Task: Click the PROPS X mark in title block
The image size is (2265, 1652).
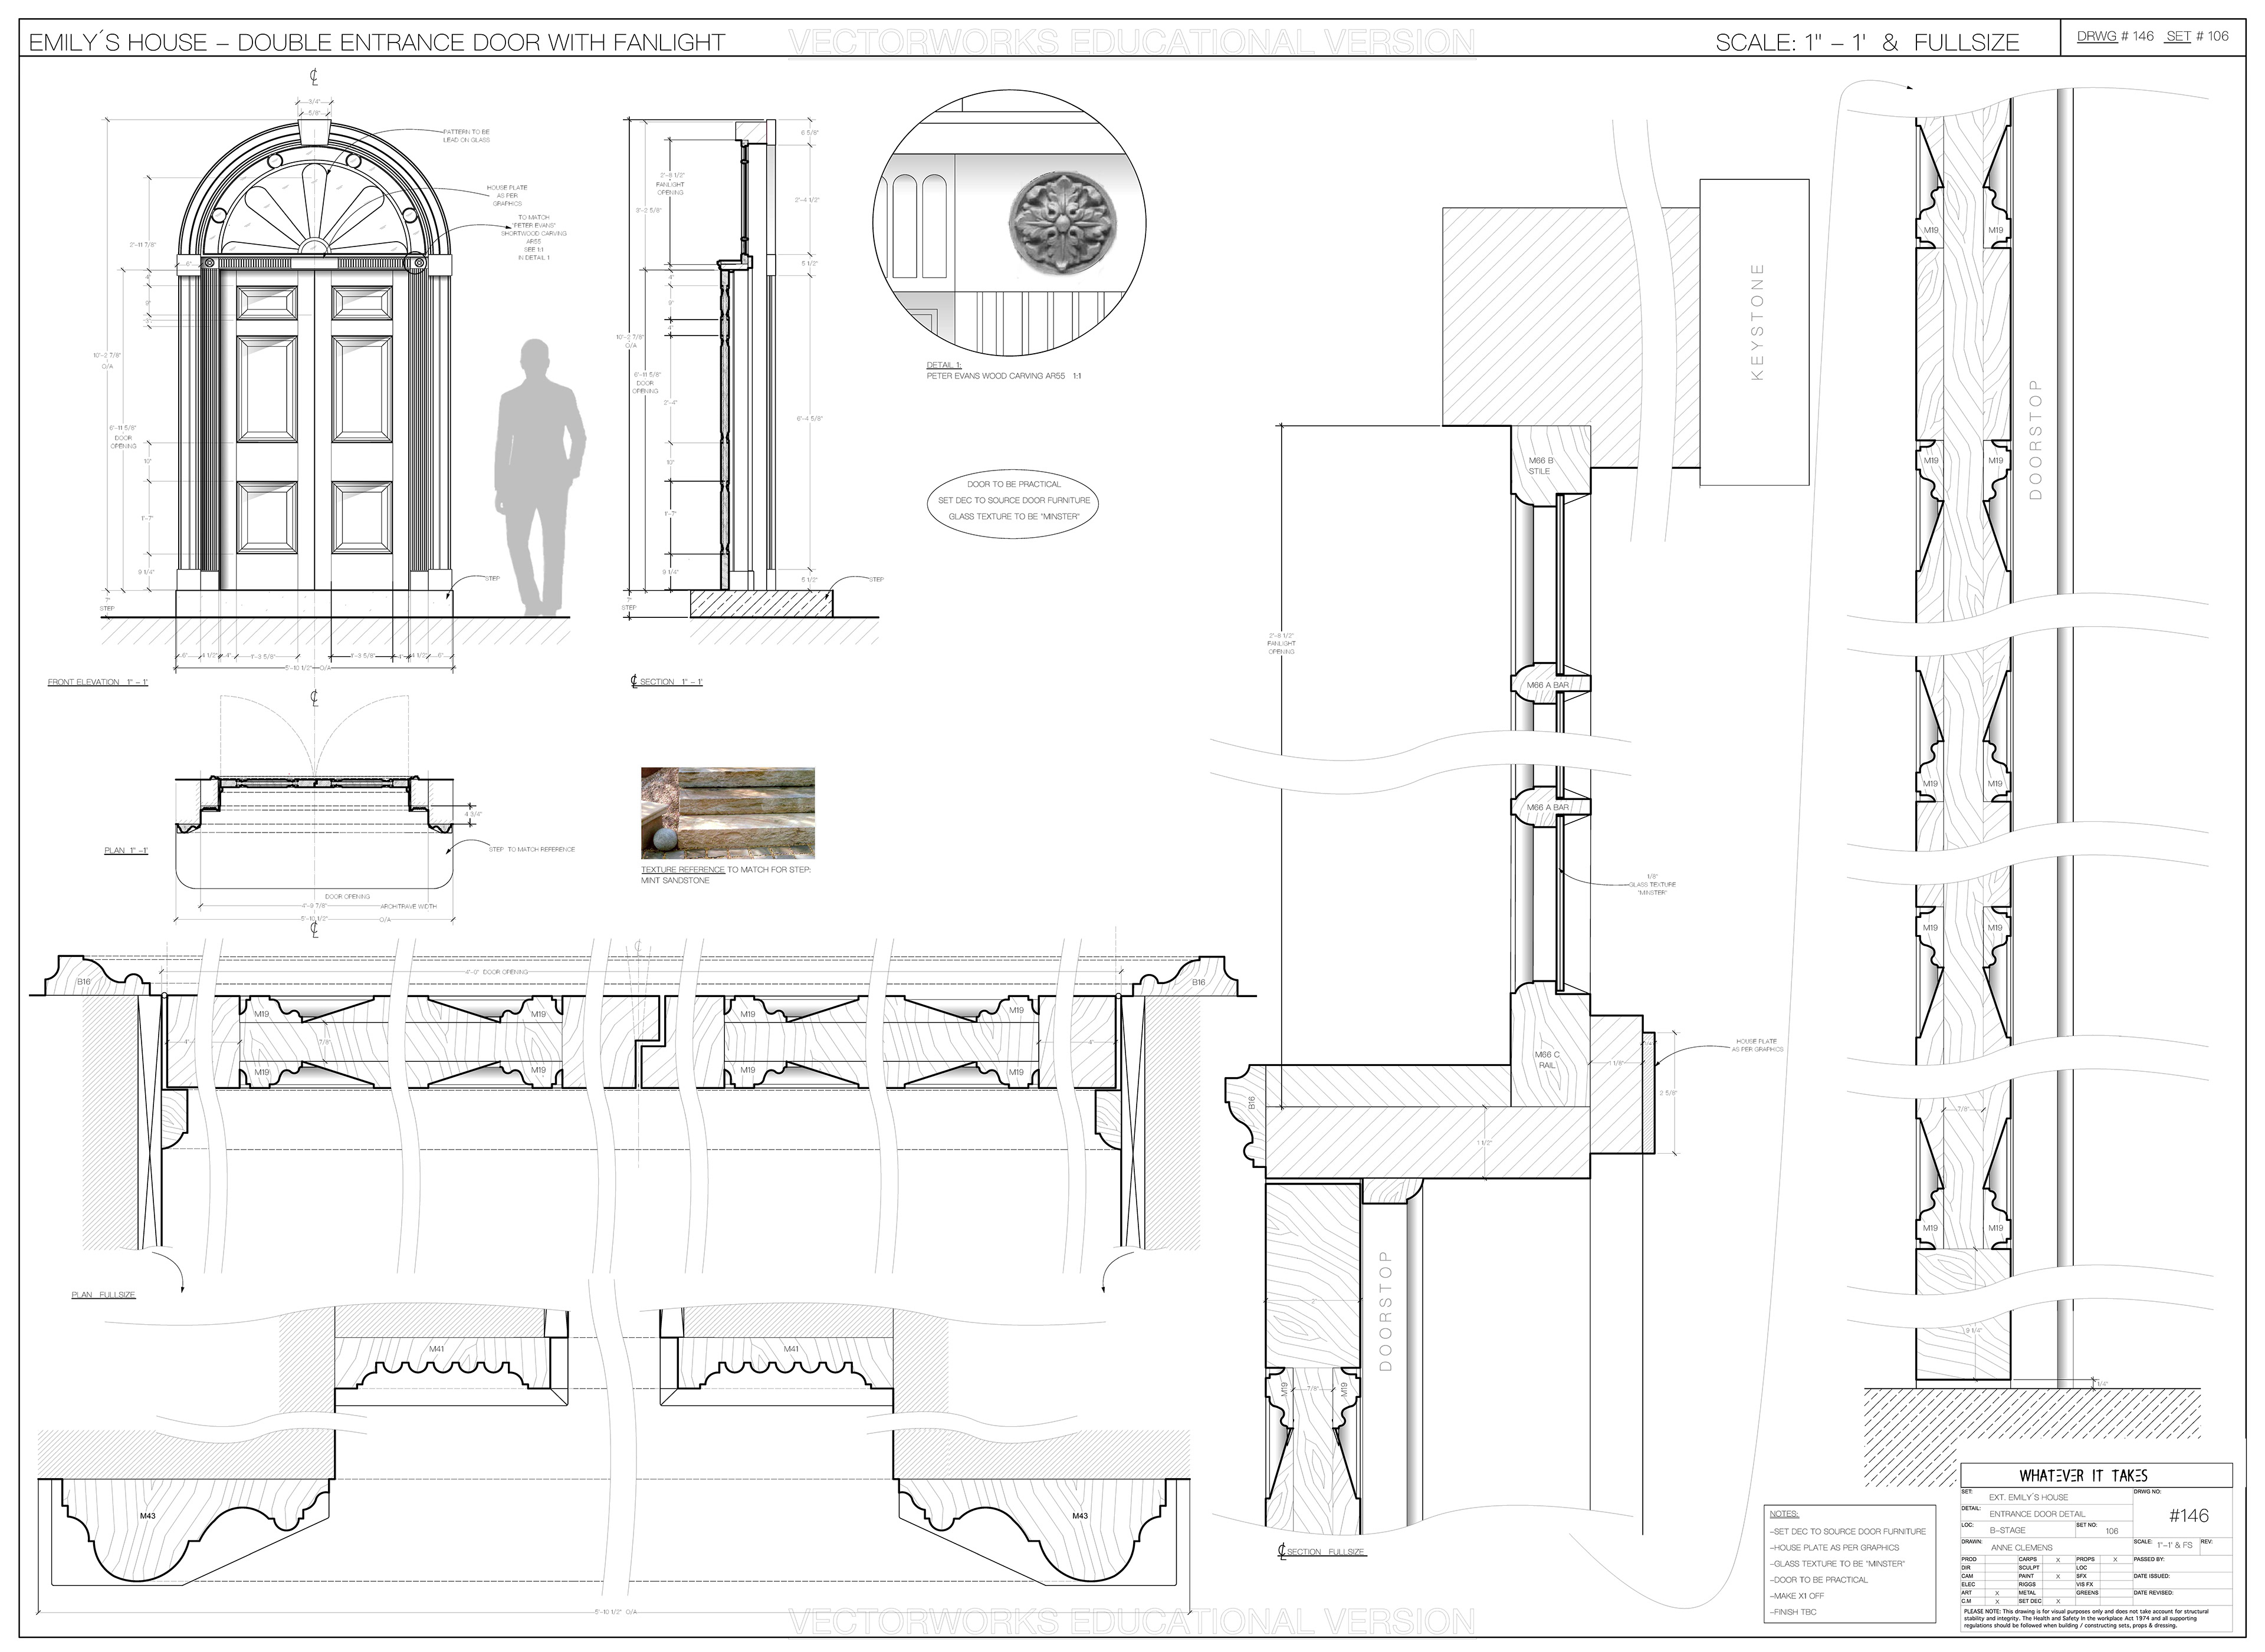Action: [x=2115, y=1560]
